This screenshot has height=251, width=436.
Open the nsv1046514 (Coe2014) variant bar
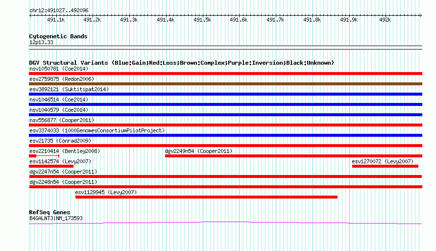[225, 104]
